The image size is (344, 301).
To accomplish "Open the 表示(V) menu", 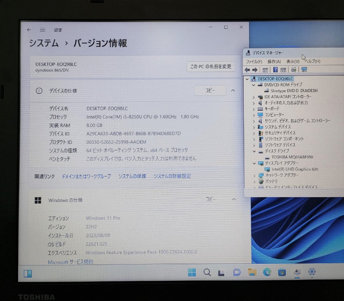I will pyautogui.click(x=293, y=62).
